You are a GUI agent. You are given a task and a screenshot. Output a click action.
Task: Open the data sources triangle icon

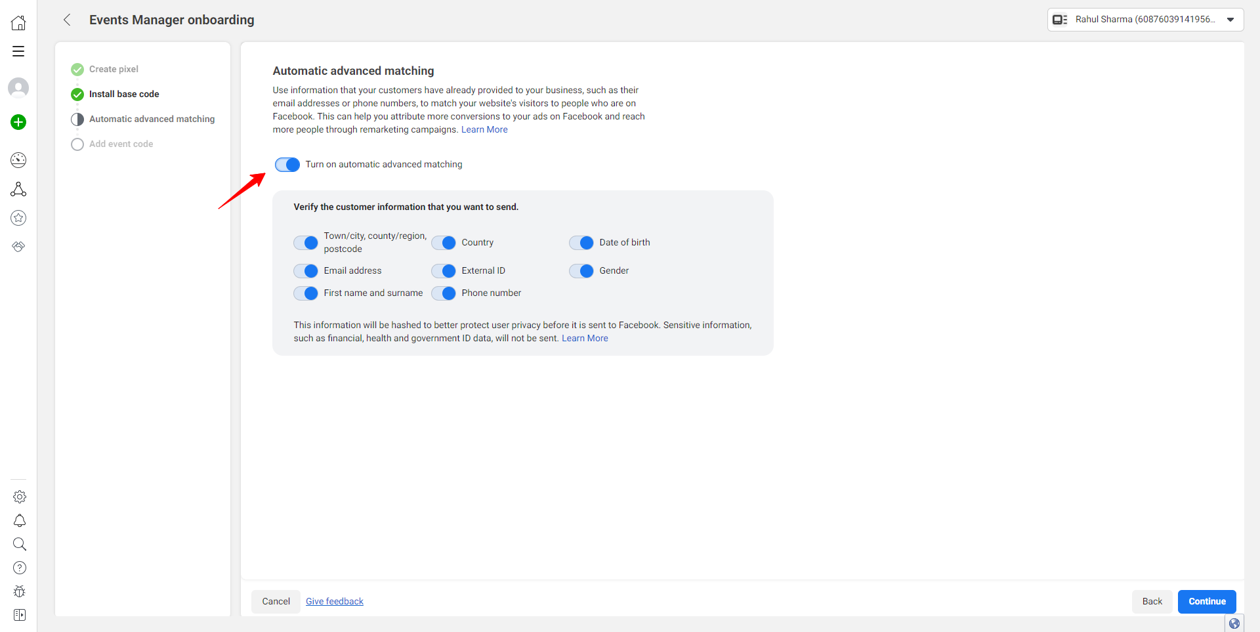pos(18,190)
